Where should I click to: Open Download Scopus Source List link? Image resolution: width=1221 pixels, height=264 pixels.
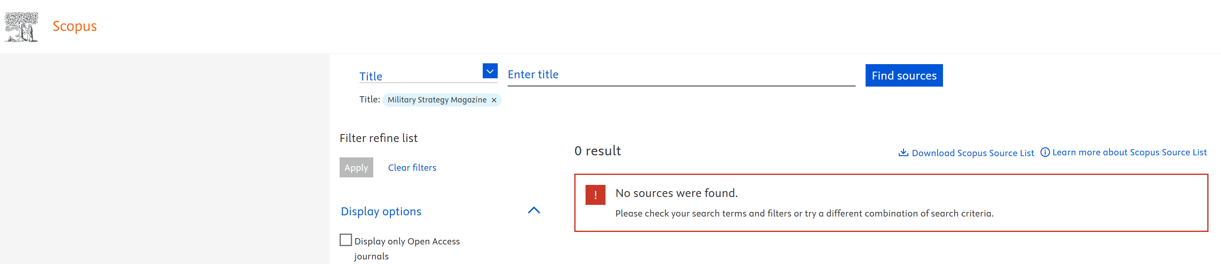(973, 153)
